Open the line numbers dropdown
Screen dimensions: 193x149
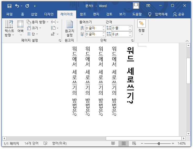click(55, 28)
